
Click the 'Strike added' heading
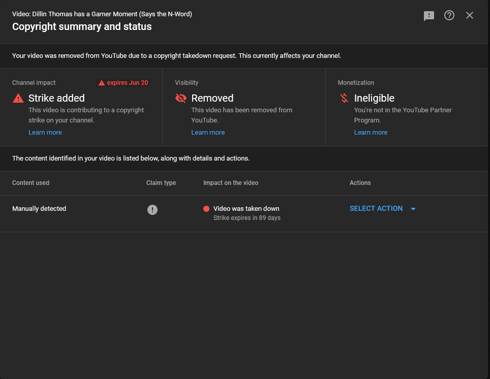point(56,98)
